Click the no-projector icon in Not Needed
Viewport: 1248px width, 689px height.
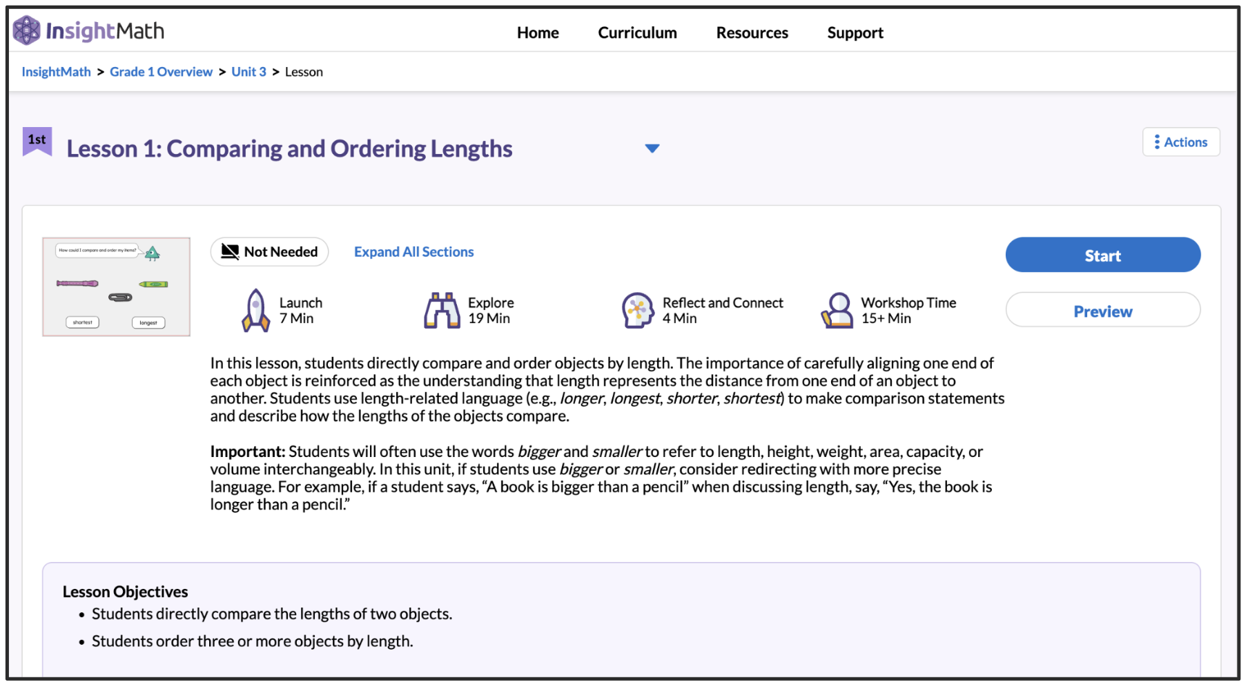(230, 252)
